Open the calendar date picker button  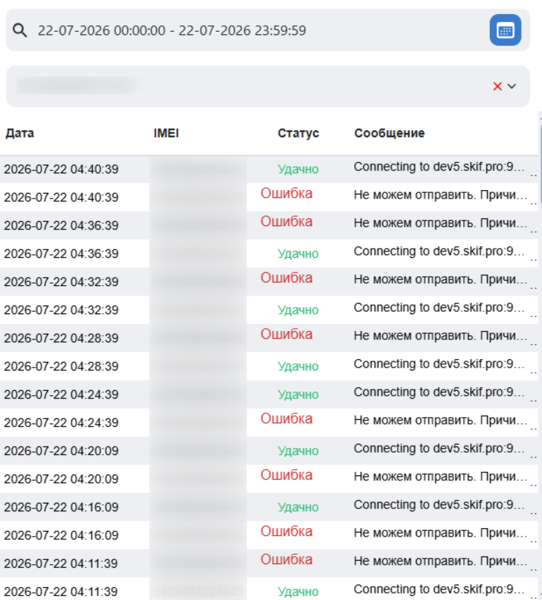[505, 30]
